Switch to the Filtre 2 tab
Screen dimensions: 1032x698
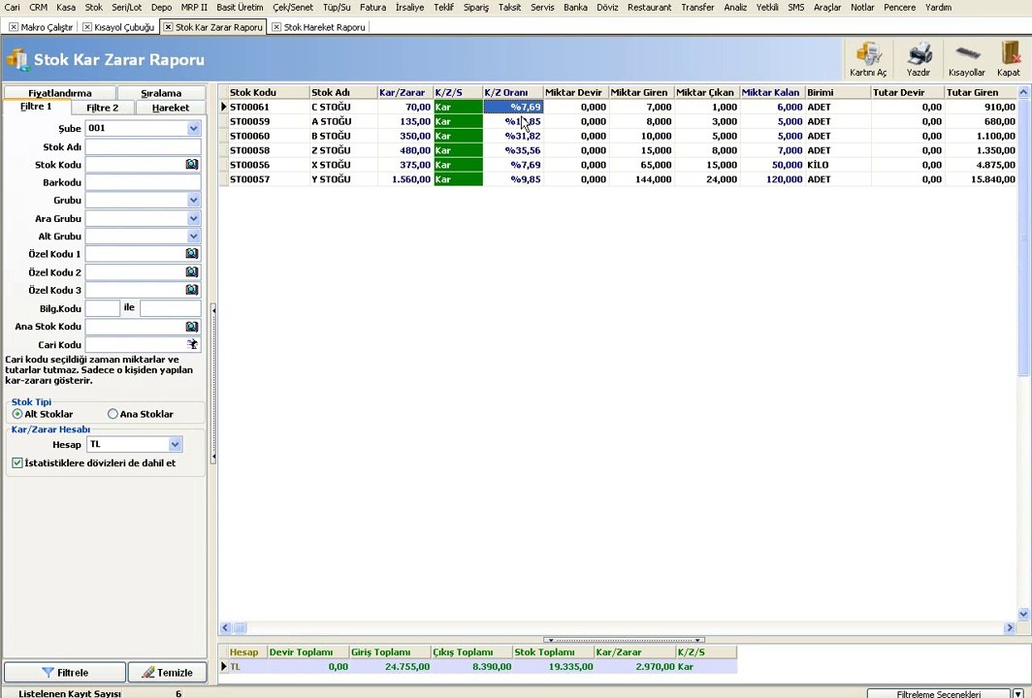coord(103,108)
